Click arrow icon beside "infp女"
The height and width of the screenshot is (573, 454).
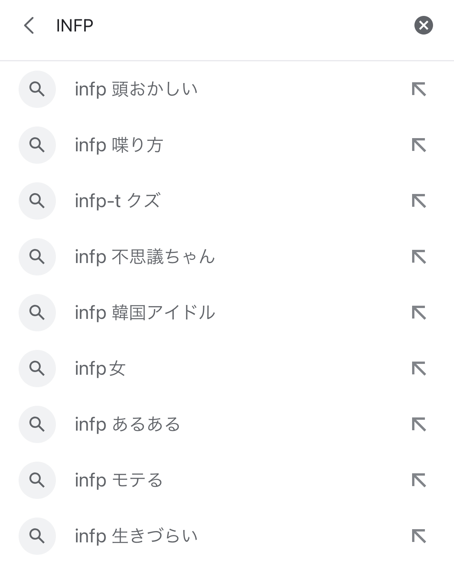coord(419,369)
